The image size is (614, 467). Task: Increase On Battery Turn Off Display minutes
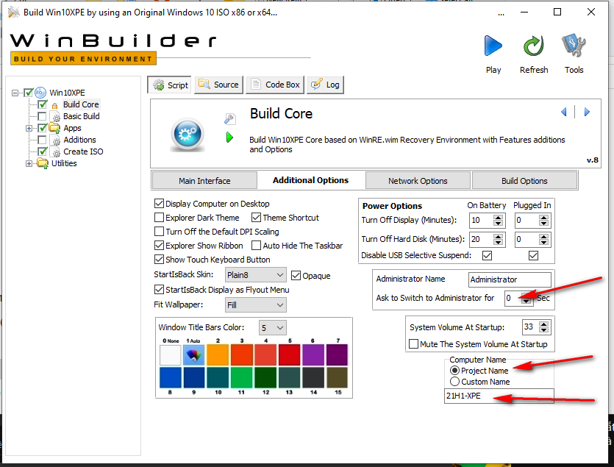(498, 218)
